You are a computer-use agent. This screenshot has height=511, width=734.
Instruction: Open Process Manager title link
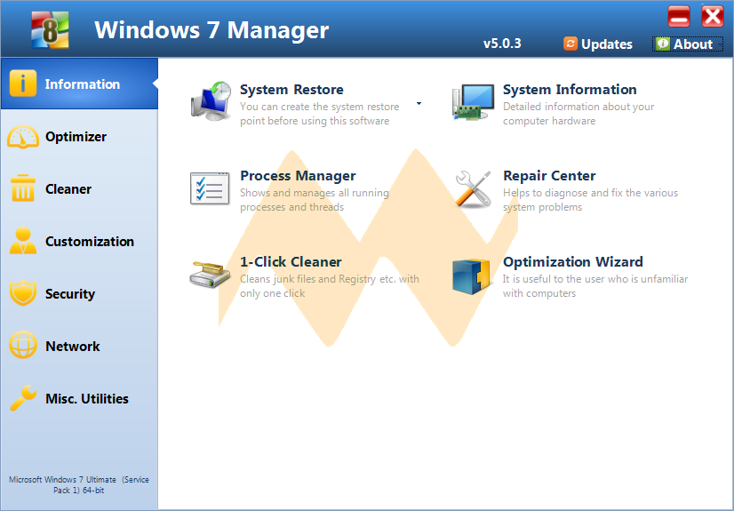tap(298, 176)
